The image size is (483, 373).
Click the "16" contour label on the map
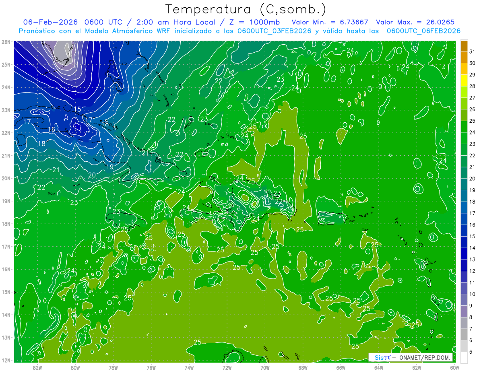click(x=52, y=130)
